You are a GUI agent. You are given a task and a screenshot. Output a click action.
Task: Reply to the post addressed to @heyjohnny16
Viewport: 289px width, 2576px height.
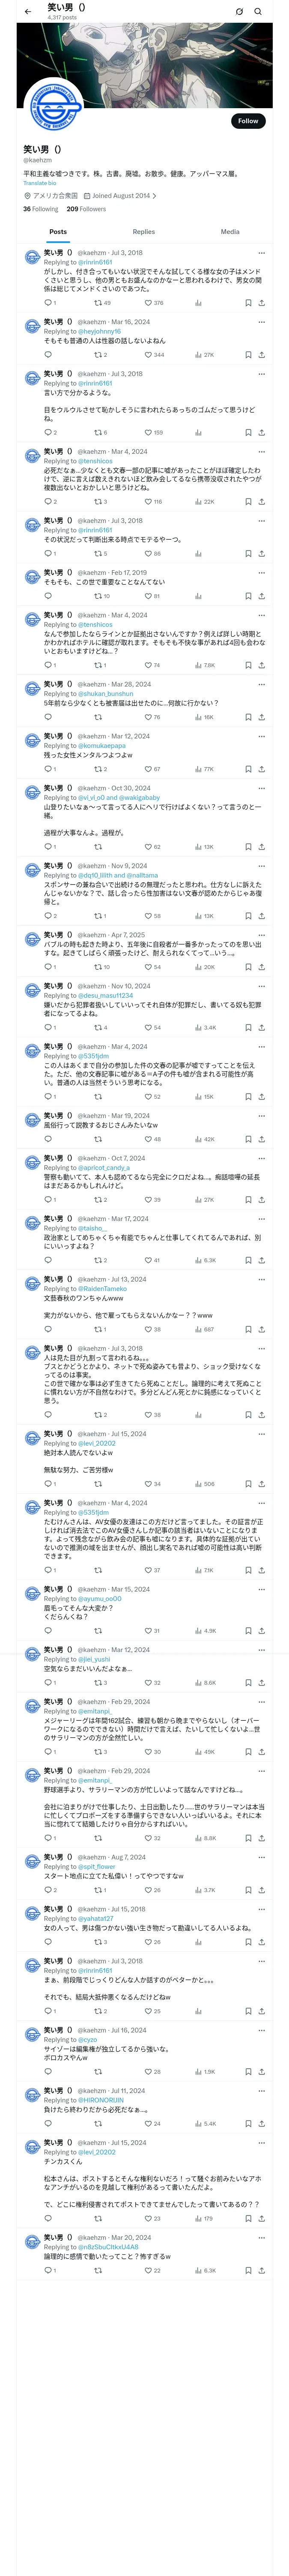point(48,355)
